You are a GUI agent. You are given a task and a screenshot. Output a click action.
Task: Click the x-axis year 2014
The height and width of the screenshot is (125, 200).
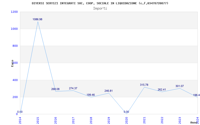tap(20, 120)
